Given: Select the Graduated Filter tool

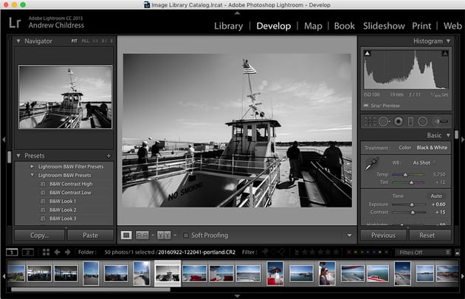Looking at the screenshot, I should pyautogui.click(x=410, y=121).
